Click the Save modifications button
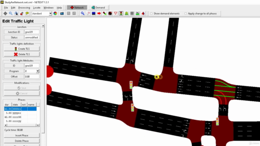This screenshot has height=146, width=260. point(22,88)
